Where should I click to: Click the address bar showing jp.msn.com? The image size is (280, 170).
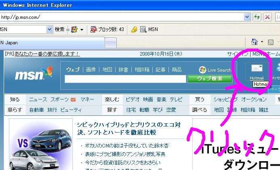[x=122, y=17]
